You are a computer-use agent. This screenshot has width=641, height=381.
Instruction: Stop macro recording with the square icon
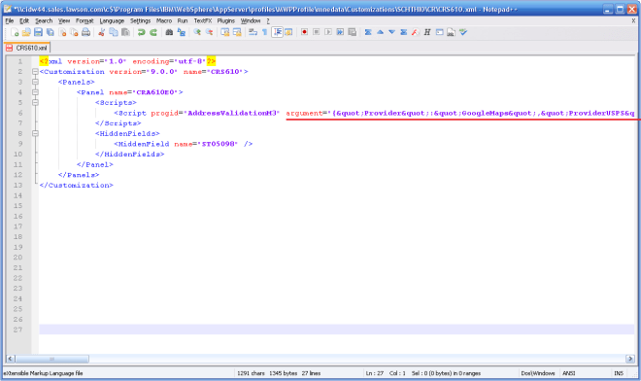point(316,32)
